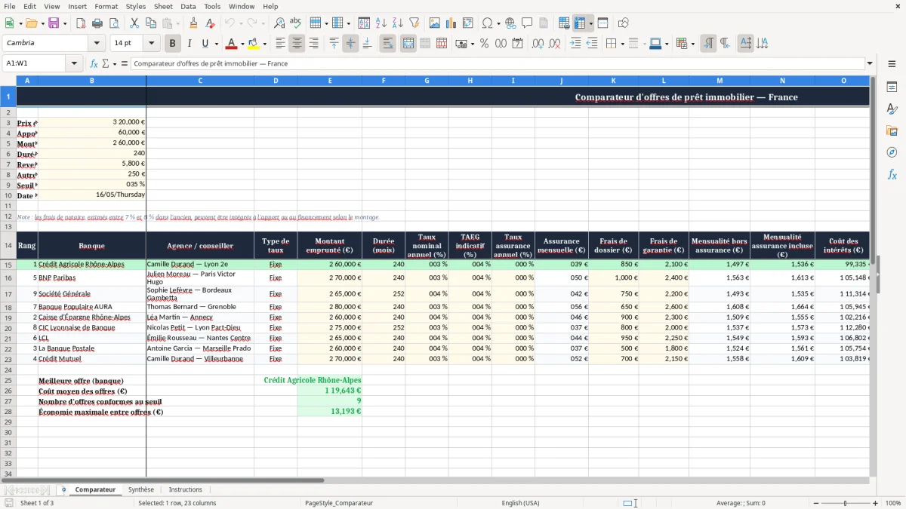The image size is (906, 509).
Task: Add a decimal place
Action: click(538, 44)
